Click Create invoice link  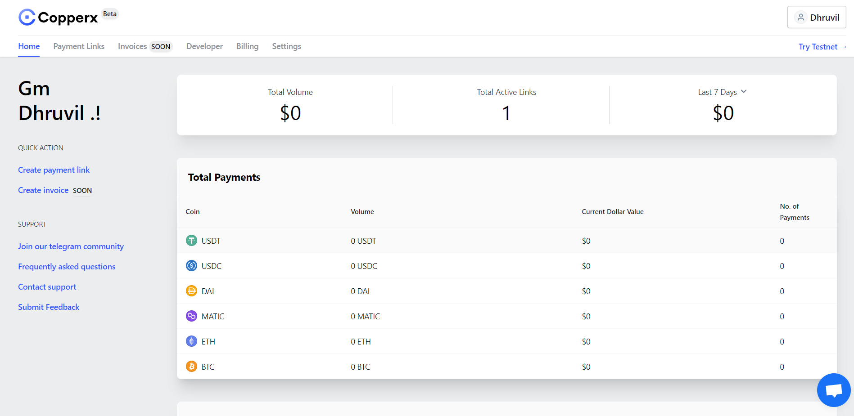pos(43,190)
